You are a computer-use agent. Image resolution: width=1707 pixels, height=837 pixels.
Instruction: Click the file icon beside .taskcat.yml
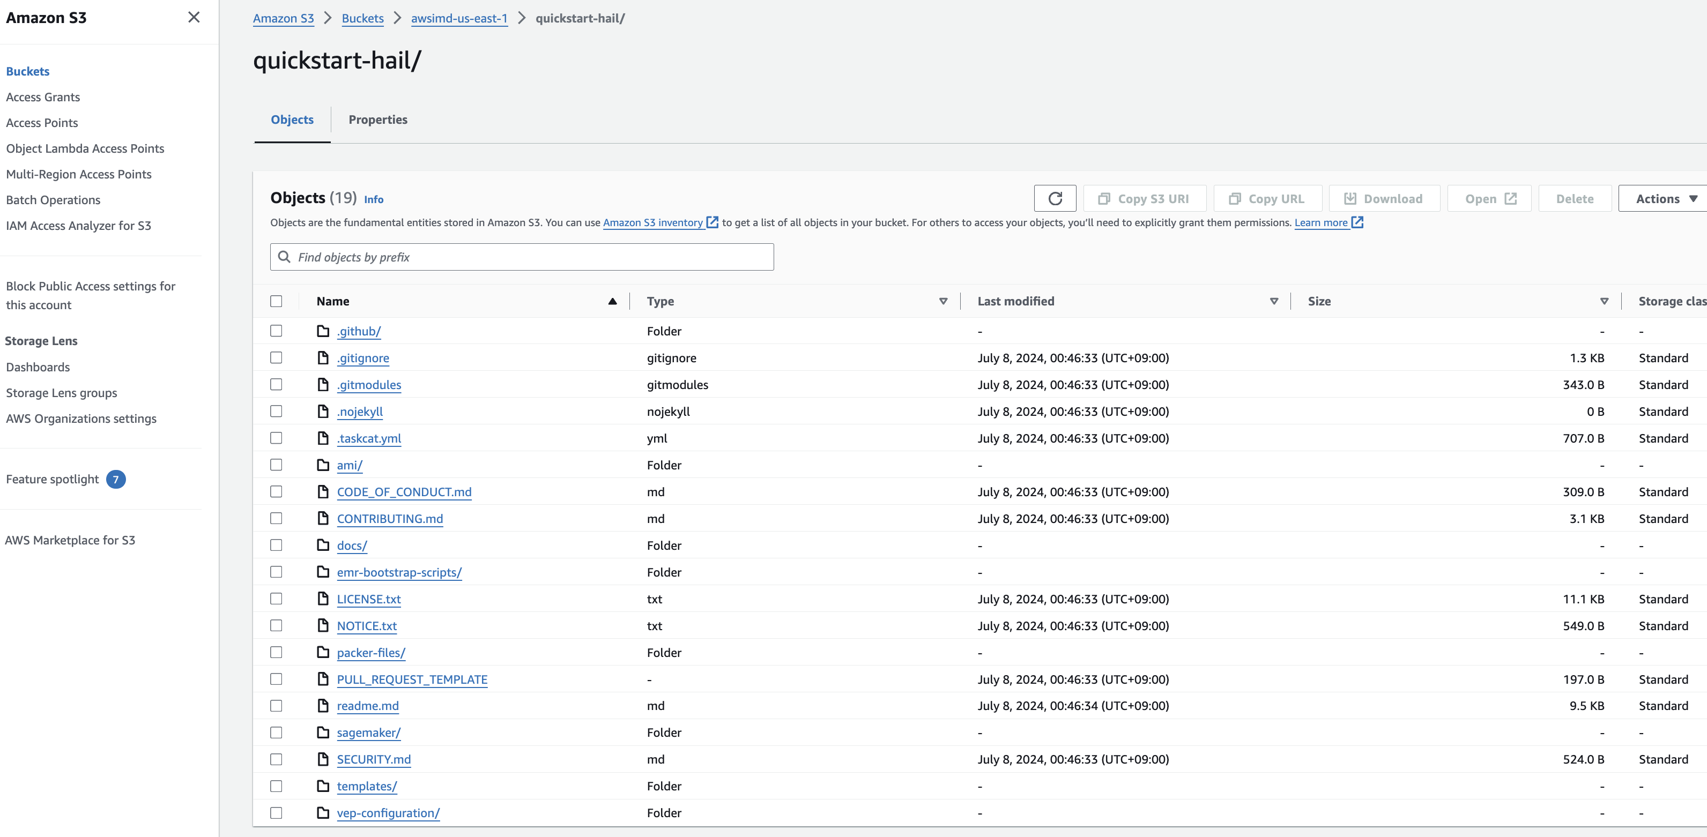coord(323,438)
